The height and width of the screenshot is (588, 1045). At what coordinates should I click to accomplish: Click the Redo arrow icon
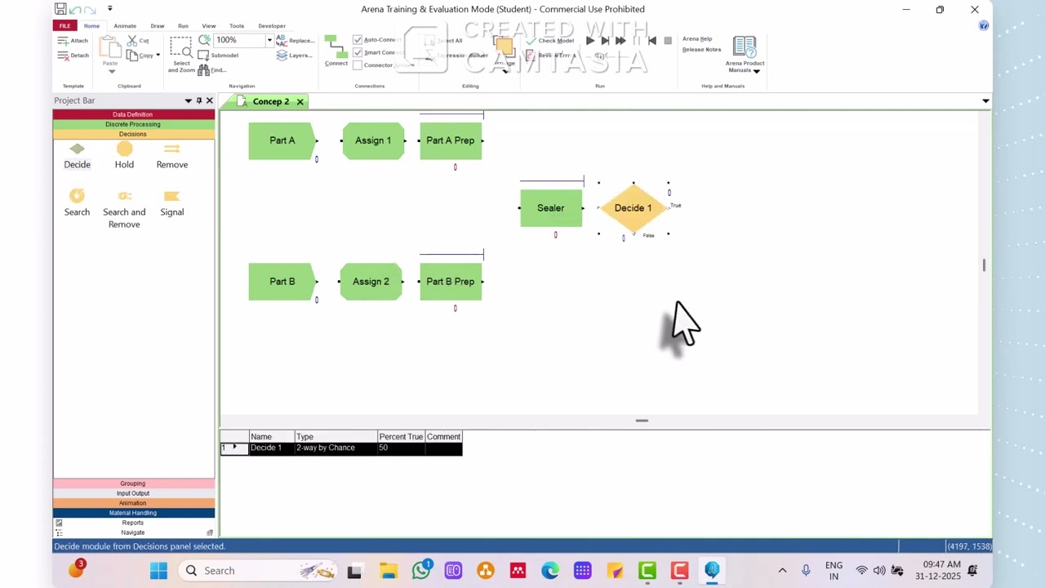pyautogui.click(x=89, y=10)
